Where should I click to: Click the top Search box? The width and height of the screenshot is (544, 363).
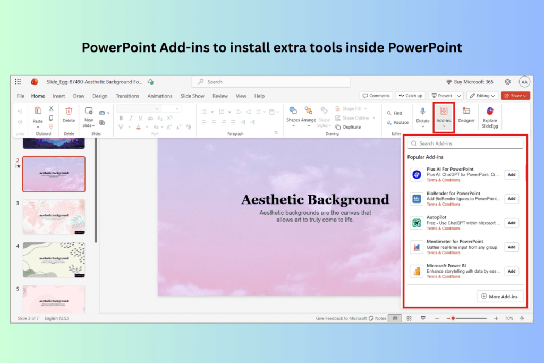click(271, 82)
